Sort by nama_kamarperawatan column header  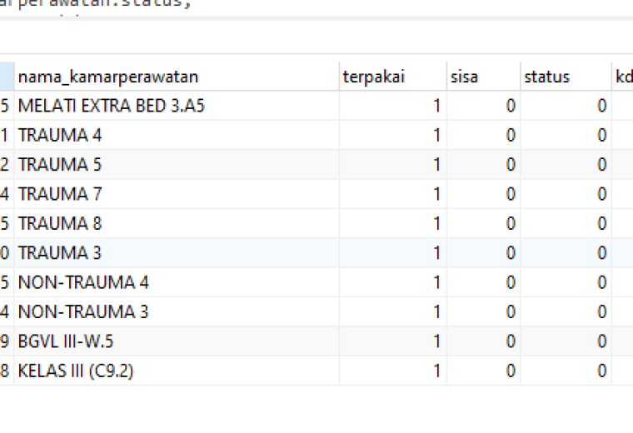pos(177,77)
